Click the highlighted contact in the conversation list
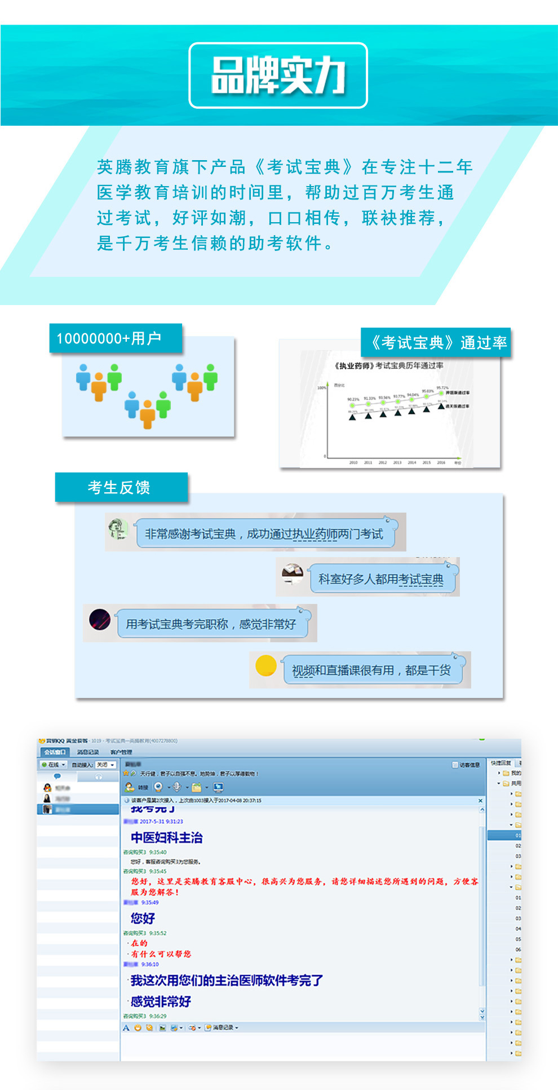The image size is (558, 1090). (78, 809)
